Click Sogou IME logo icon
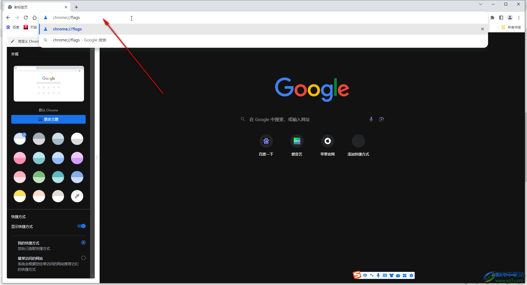 (357, 275)
